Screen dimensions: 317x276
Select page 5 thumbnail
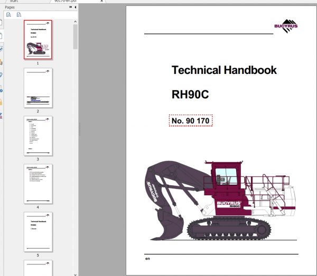38,232
